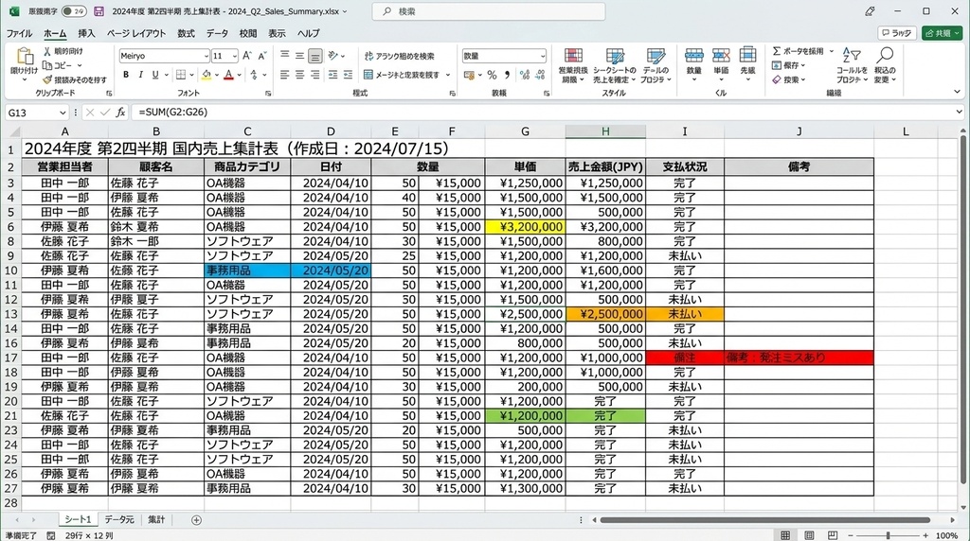Click the search box in title bar
The image size is (970, 541).
489,11
